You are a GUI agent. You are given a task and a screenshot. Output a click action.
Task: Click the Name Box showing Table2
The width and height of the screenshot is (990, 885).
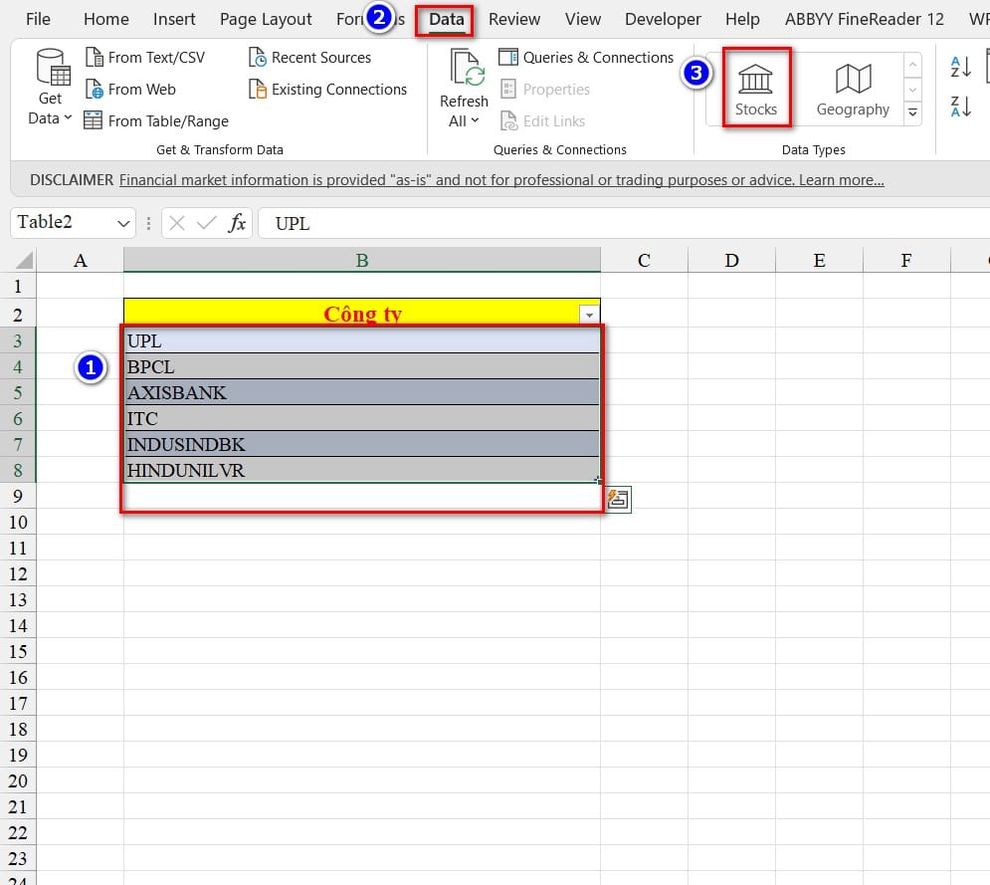coord(63,222)
